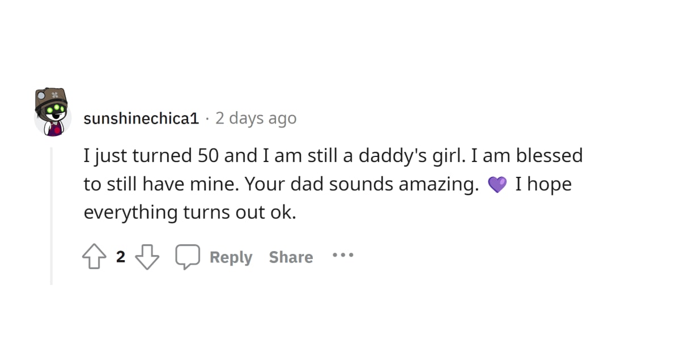
Task: Click the words "I hope" after the heart
Action: (x=543, y=184)
